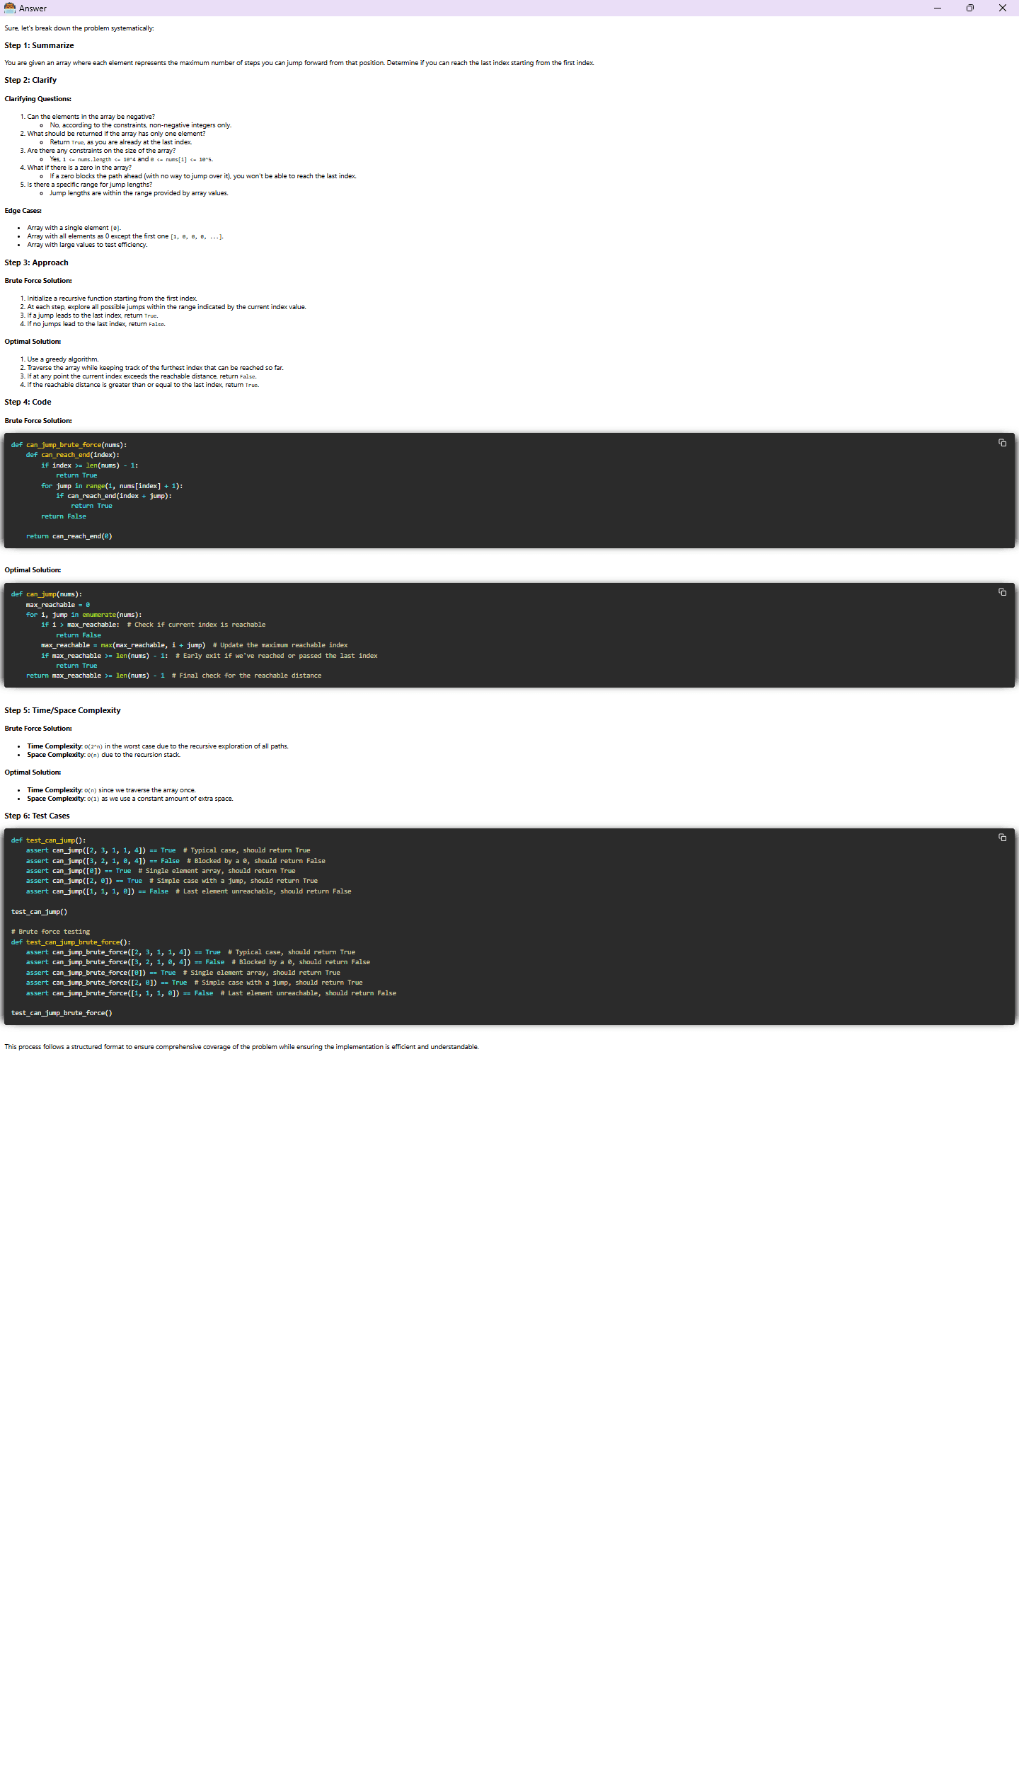Click the "def can_jump(nums):" code line
This screenshot has height=1777, width=1019.
[x=47, y=594]
